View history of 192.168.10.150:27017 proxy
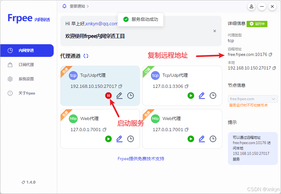This screenshot has width=281, height=194. click(x=130, y=95)
